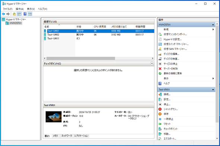Select Hyper-V マネージャー root tree node

click(x=16, y=19)
